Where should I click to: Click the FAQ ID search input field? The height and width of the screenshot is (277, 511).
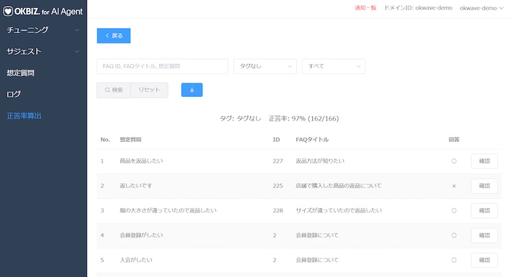click(162, 66)
